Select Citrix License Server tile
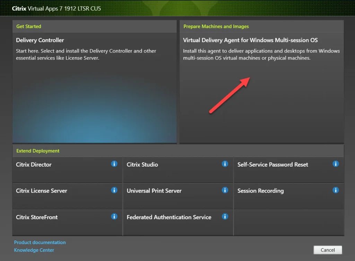Screen dimensions: 355x261 pyautogui.click(x=67, y=196)
